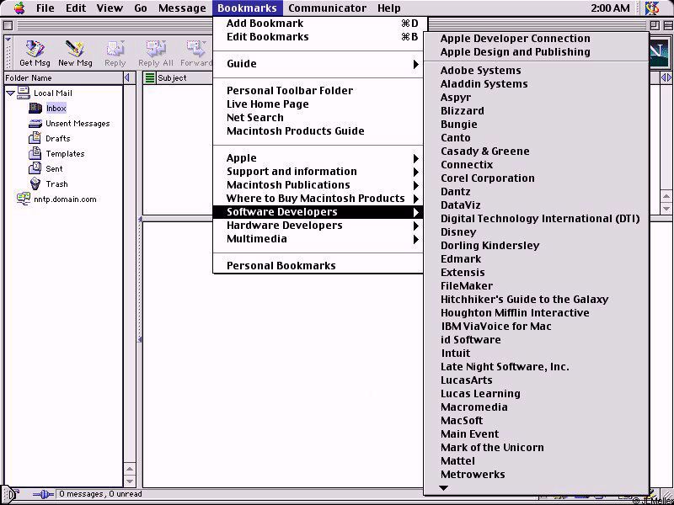
Task: Click the Drafts folder icon
Action: (35, 138)
